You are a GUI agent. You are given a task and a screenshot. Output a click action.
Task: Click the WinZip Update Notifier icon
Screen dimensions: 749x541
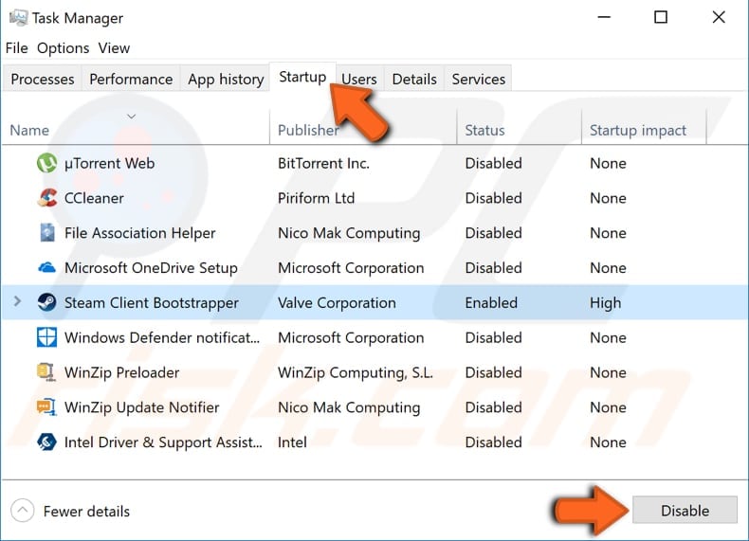[46, 407]
